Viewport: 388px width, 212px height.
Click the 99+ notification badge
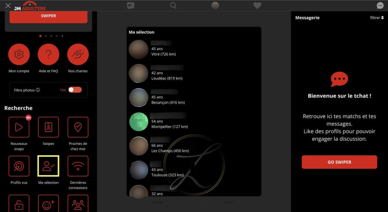(x=29, y=118)
